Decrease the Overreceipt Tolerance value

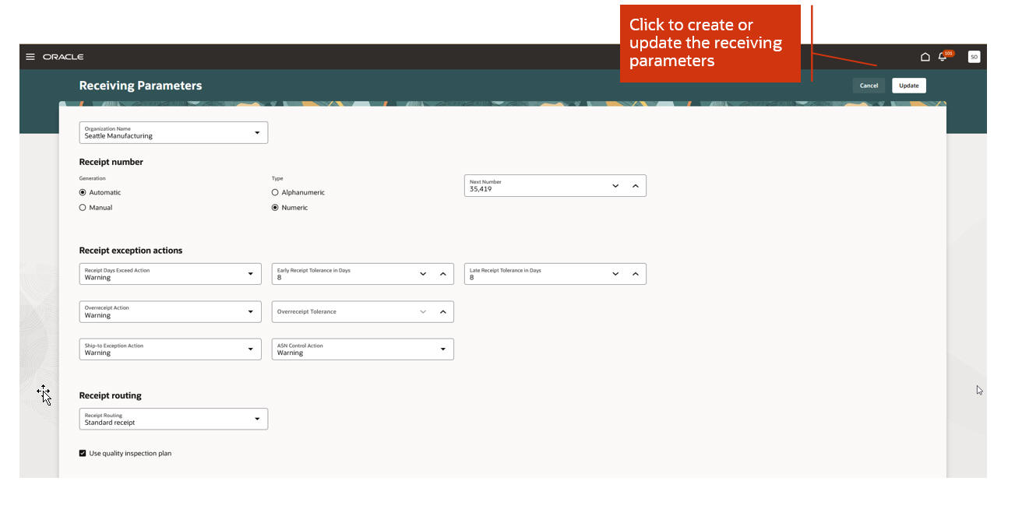[x=423, y=312]
